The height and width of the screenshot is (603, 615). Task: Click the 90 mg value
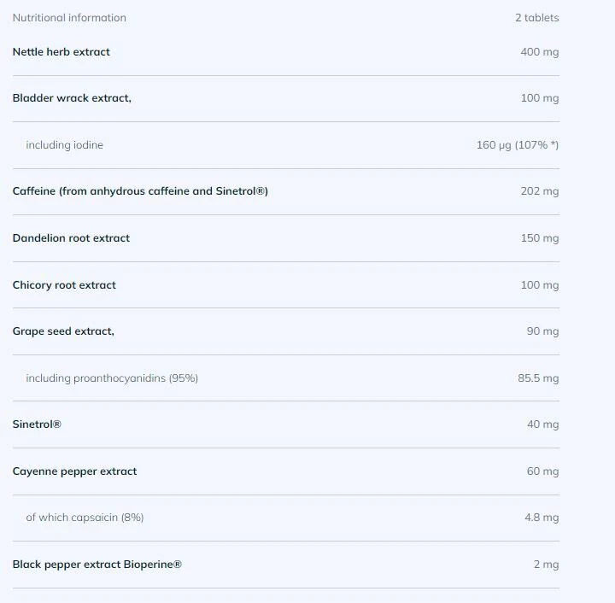click(542, 331)
